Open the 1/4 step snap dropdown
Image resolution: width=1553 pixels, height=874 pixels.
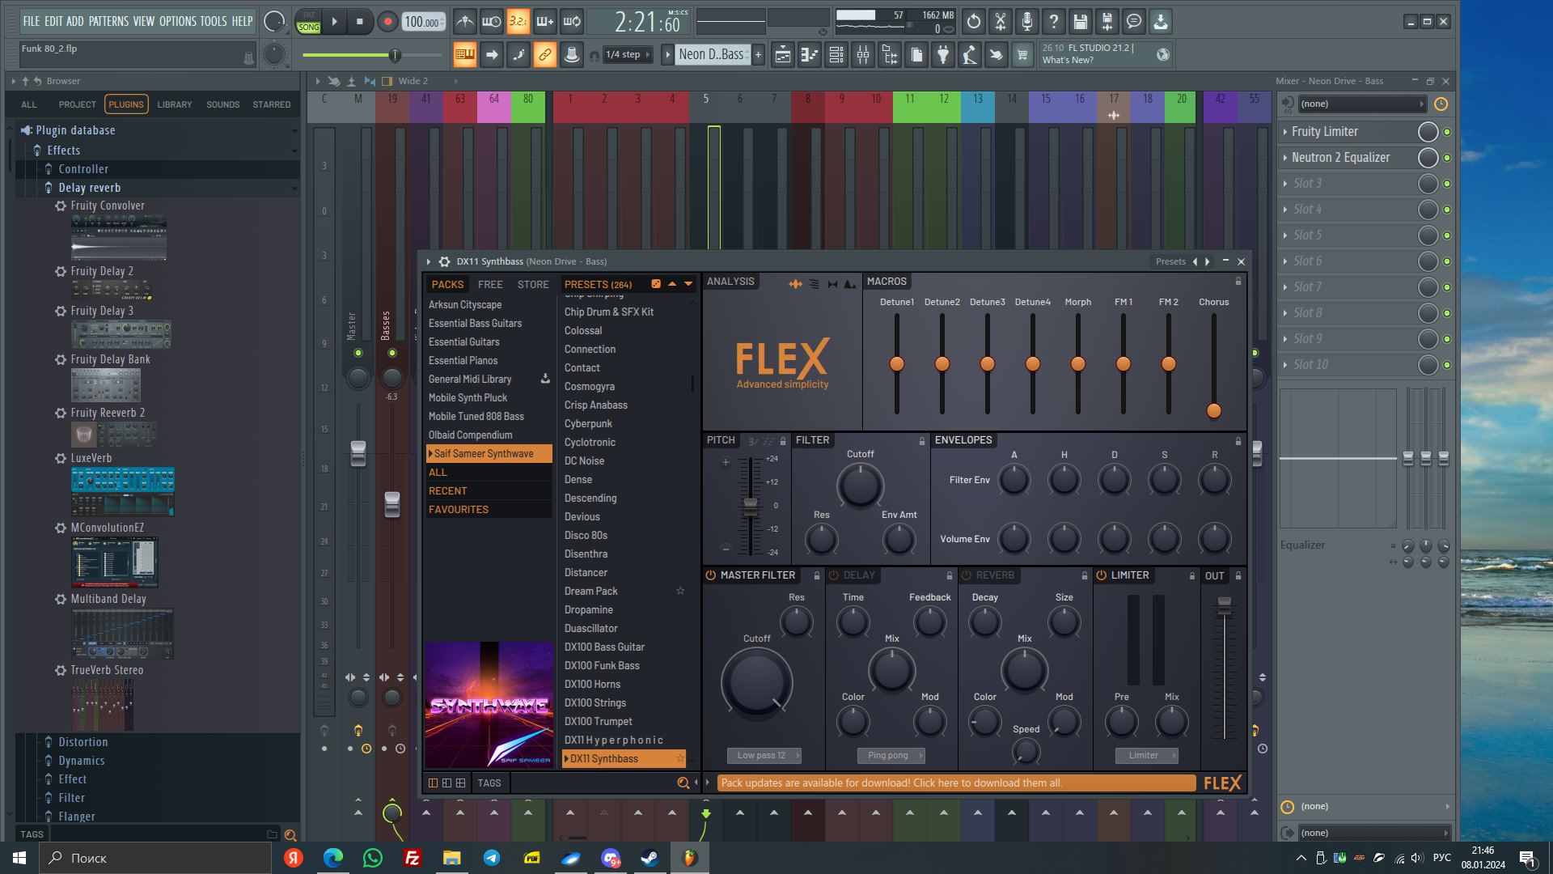(628, 55)
